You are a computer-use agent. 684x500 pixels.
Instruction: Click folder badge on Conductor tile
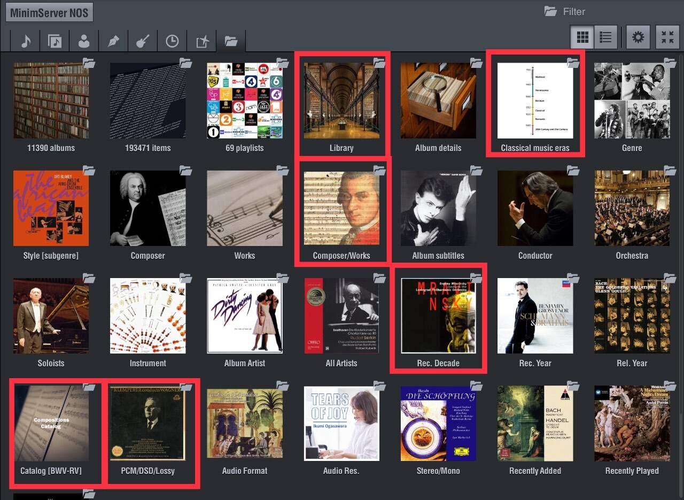573,171
